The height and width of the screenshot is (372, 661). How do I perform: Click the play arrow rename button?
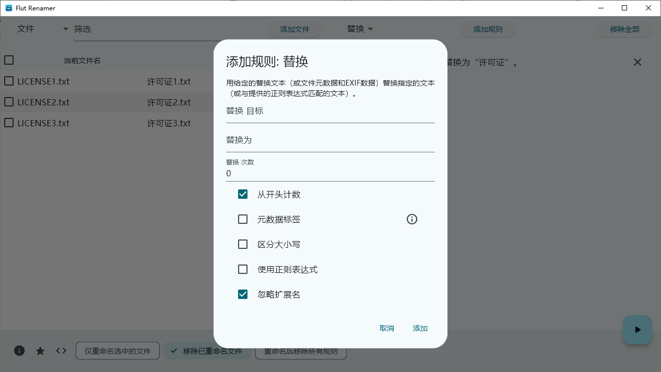[x=637, y=330]
